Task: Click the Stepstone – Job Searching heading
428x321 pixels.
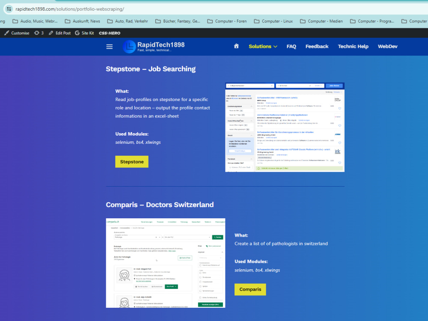Action: pos(151,69)
